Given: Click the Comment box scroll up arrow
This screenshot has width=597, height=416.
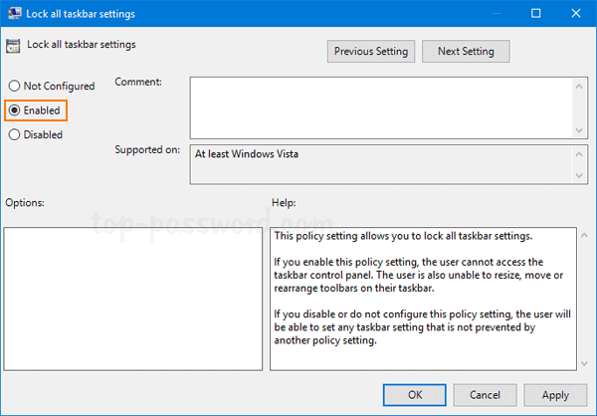Looking at the screenshot, I should pyautogui.click(x=579, y=84).
